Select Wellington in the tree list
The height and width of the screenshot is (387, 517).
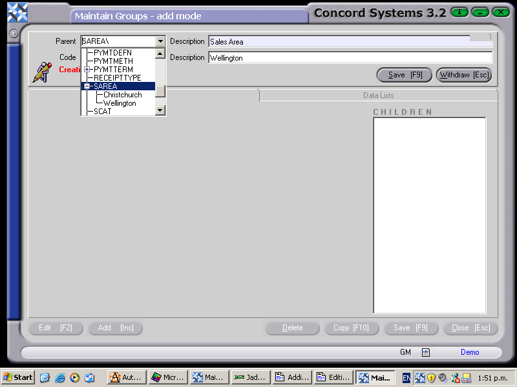120,103
